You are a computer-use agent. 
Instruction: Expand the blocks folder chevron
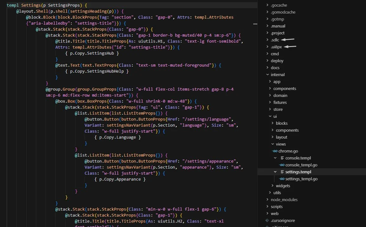click(273, 123)
